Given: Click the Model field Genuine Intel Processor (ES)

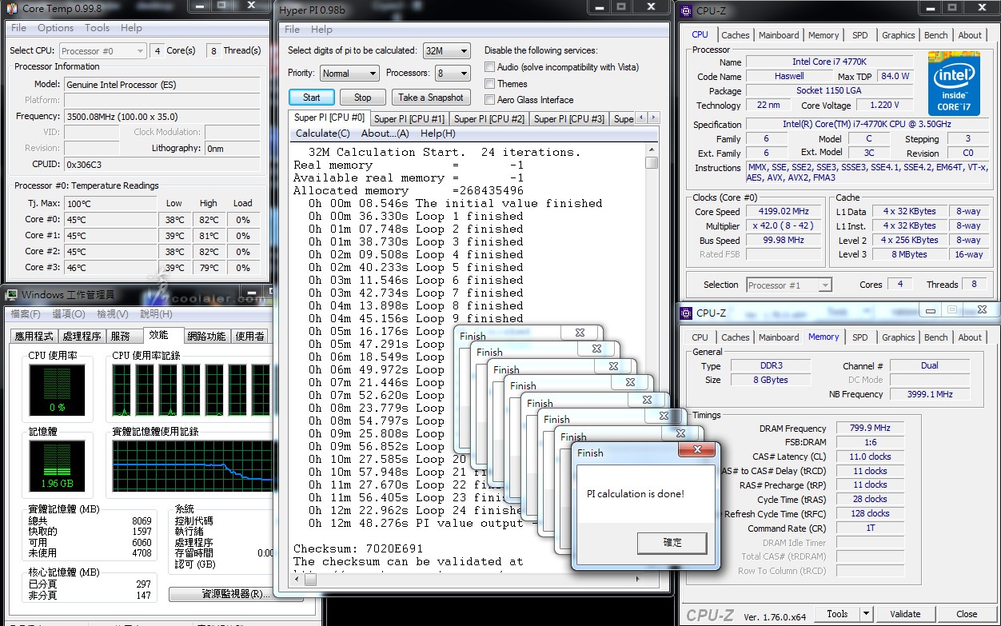Looking at the screenshot, I should 162,84.
